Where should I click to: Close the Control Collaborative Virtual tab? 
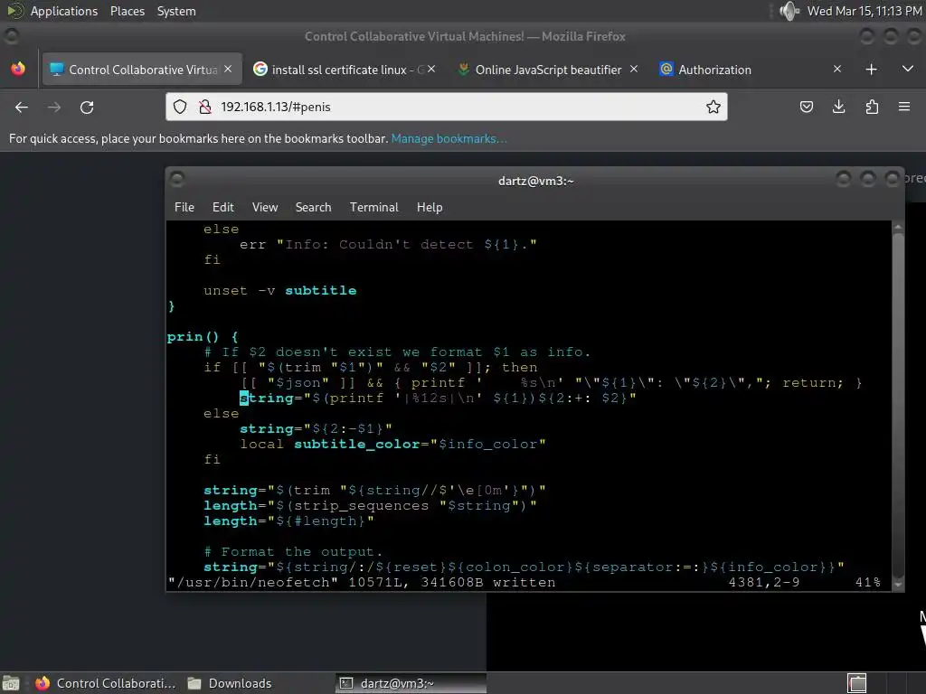tap(228, 69)
